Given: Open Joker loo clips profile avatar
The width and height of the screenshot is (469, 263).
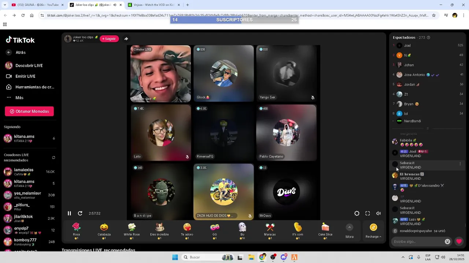Looking at the screenshot, I should pyautogui.click(x=68, y=39).
